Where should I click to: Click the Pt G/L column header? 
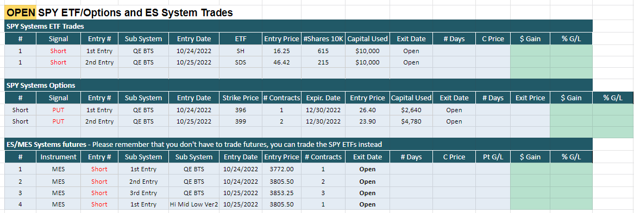[x=493, y=157]
